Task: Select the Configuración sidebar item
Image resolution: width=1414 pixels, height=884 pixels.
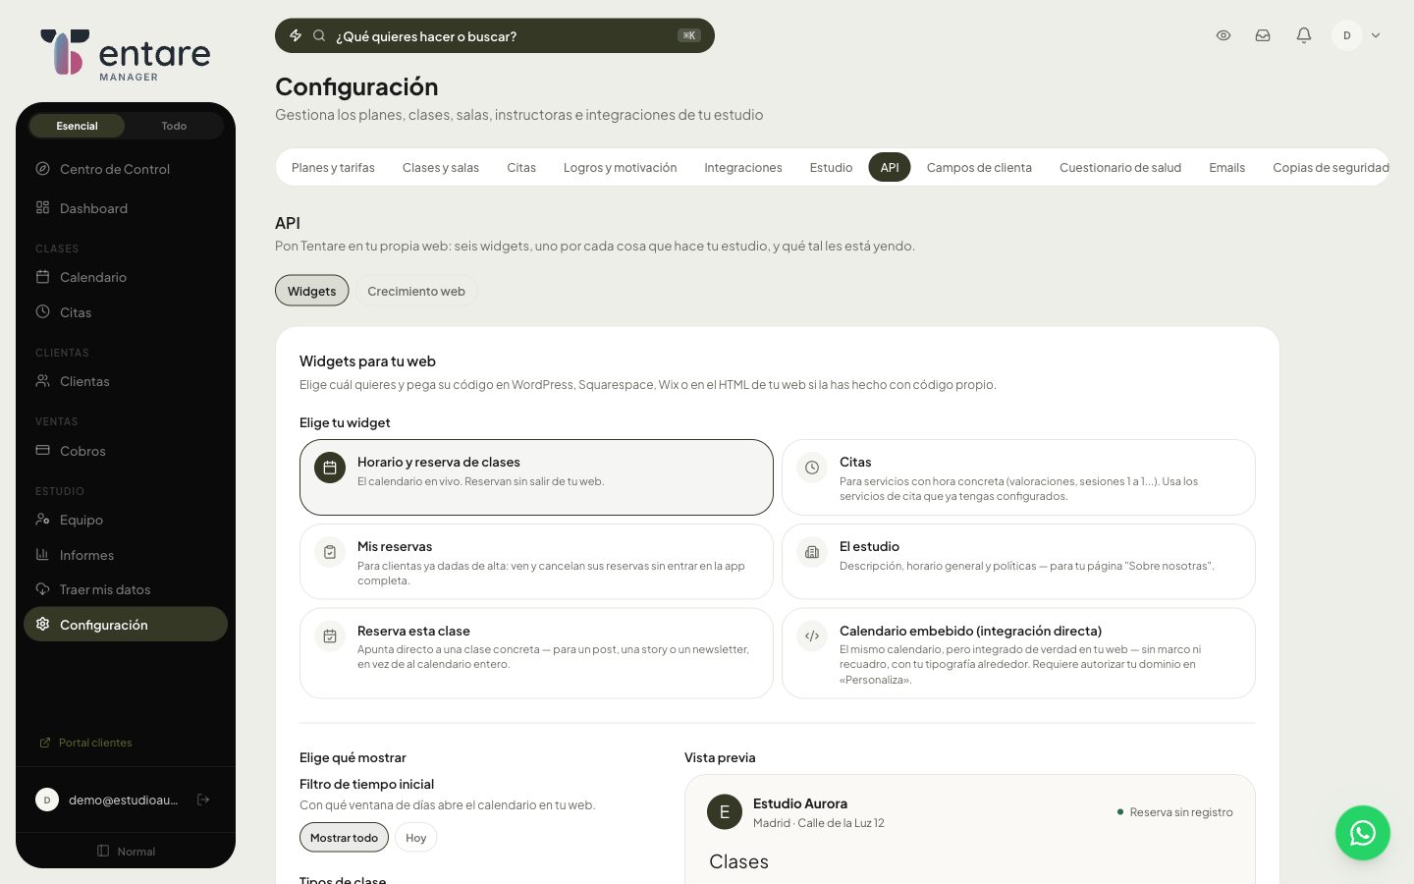Action: coord(126,625)
